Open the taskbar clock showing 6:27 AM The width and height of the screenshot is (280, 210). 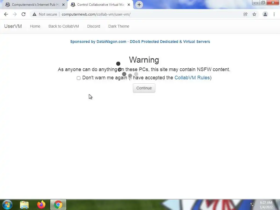(266, 205)
